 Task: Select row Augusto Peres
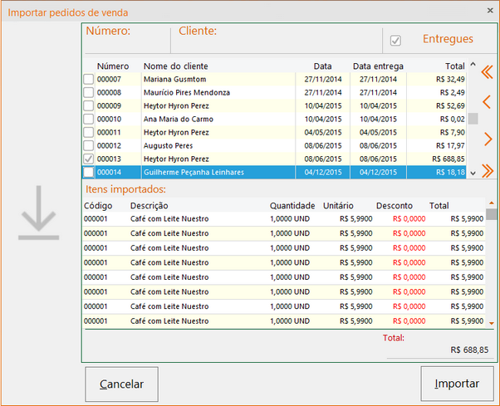[274, 145]
